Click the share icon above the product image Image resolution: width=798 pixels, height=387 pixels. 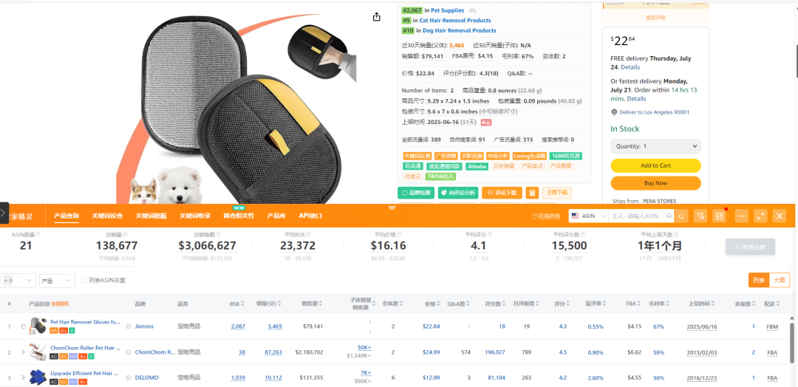pos(377,17)
